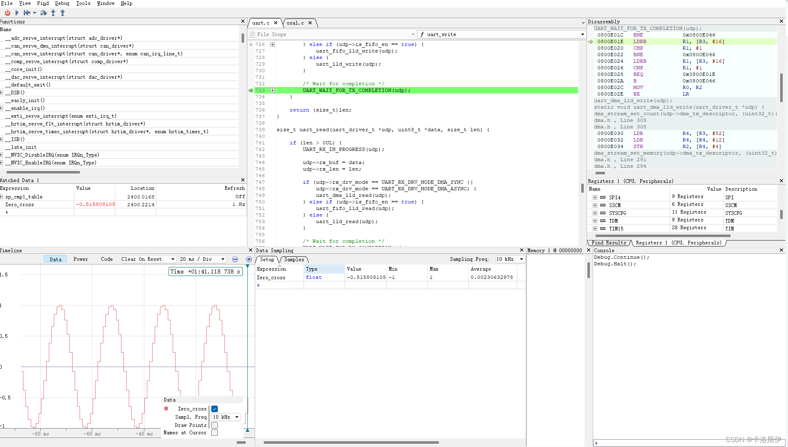Zoom in timeline with plus icon
Screen dimensions: 788x447
[249, 259]
